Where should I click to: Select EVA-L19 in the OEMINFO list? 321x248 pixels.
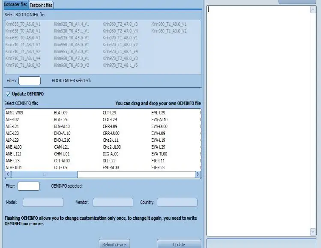tap(158, 140)
